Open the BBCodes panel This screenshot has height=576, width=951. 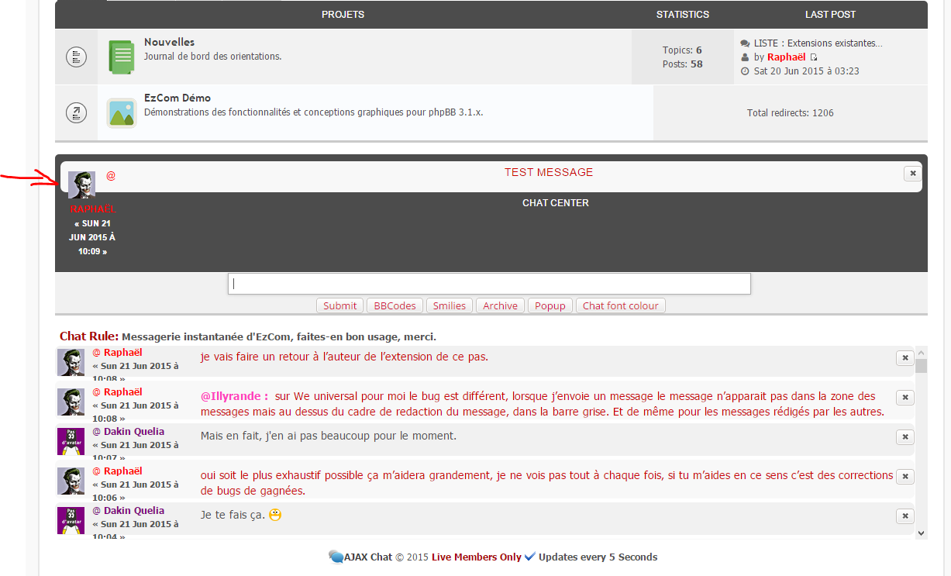[x=395, y=305]
